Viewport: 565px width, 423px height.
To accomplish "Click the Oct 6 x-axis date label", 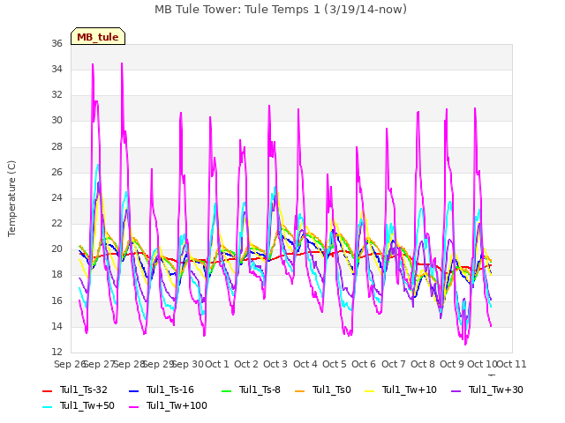I will point(364,364).
